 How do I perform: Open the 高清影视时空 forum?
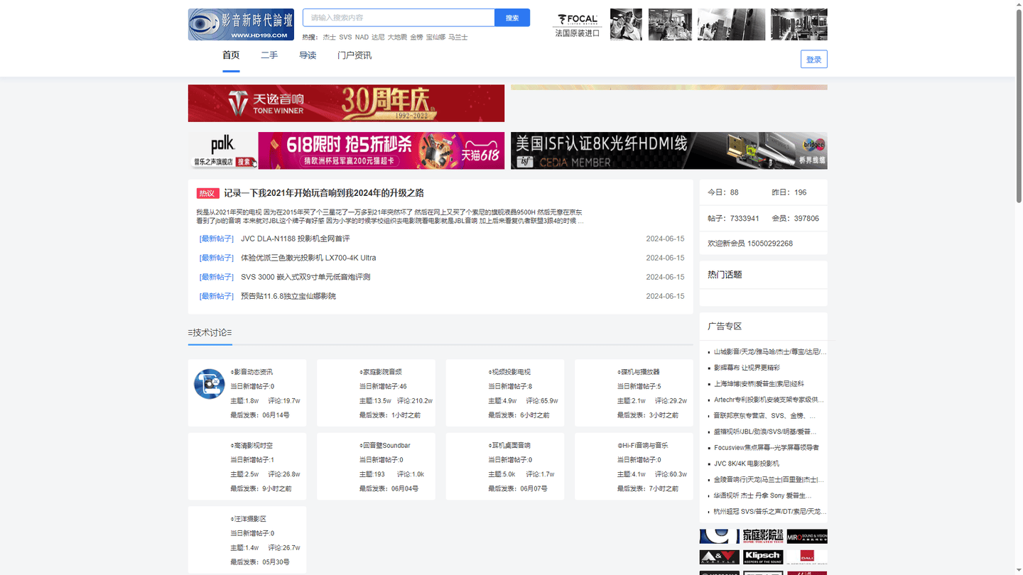pos(251,446)
